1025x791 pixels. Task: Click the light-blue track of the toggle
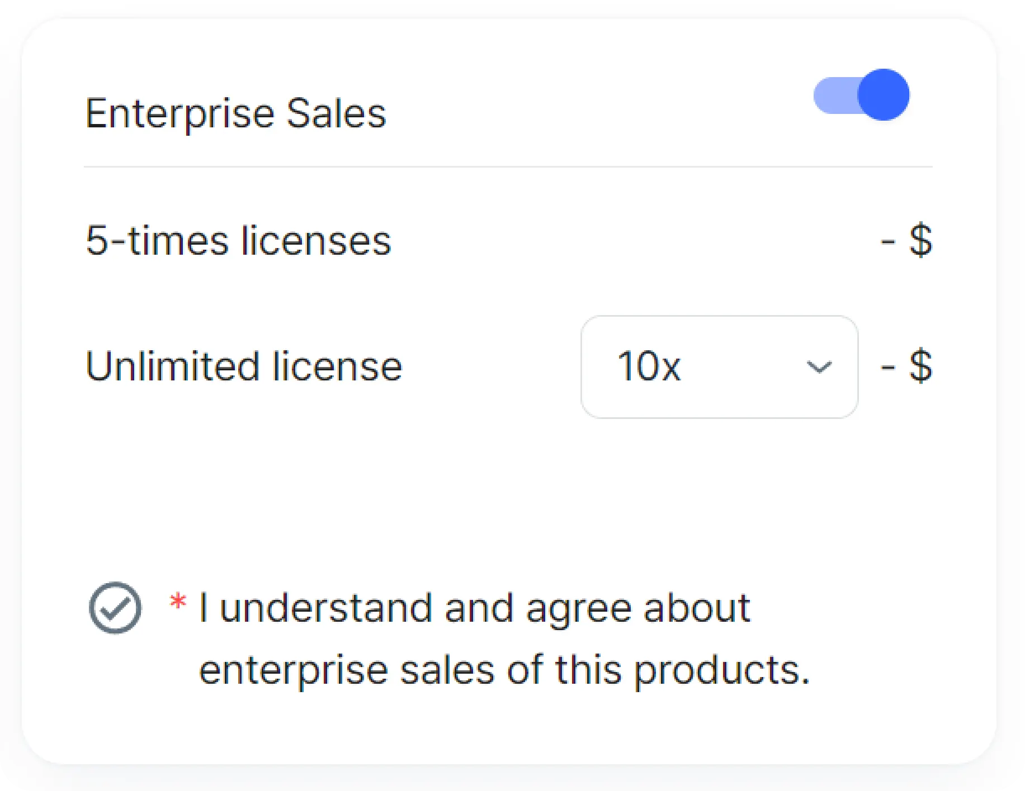(833, 96)
